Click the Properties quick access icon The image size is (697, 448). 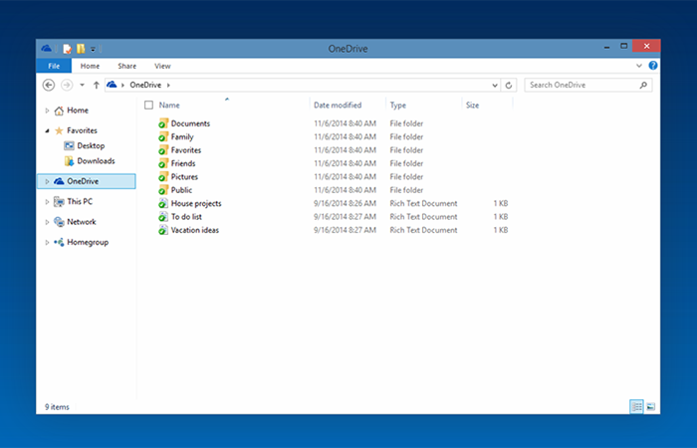pos(67,49)
